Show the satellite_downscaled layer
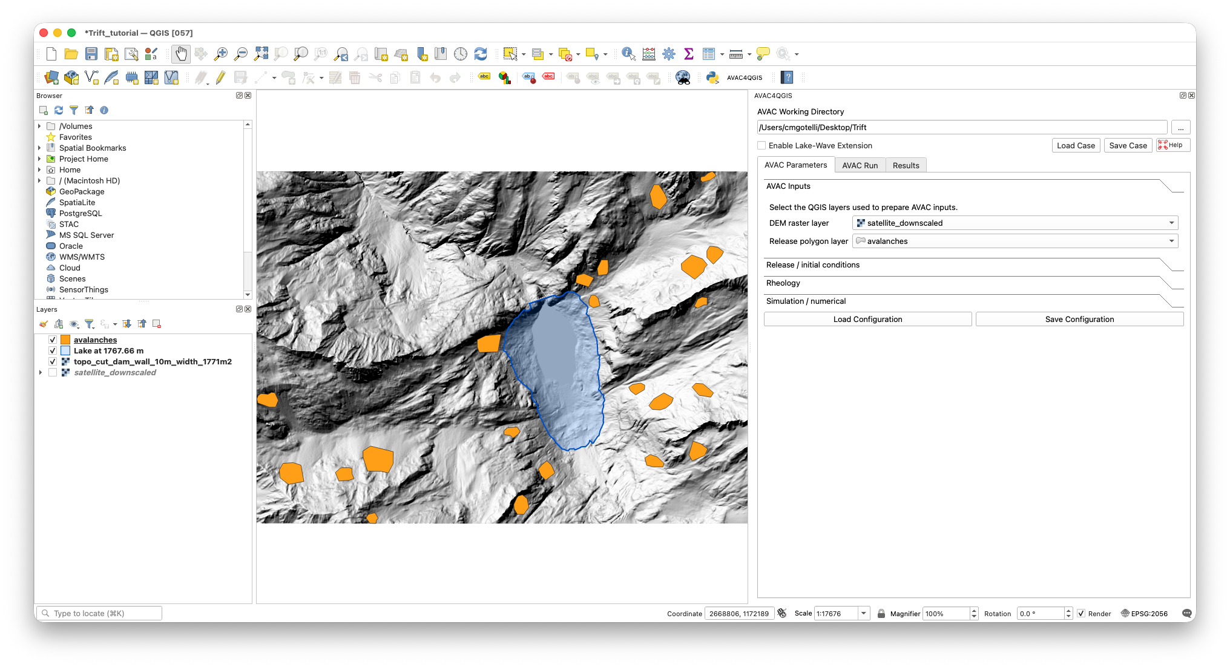Image resolution: width=1230 pixels, height=667 pixels. click(x=53, y=373)
